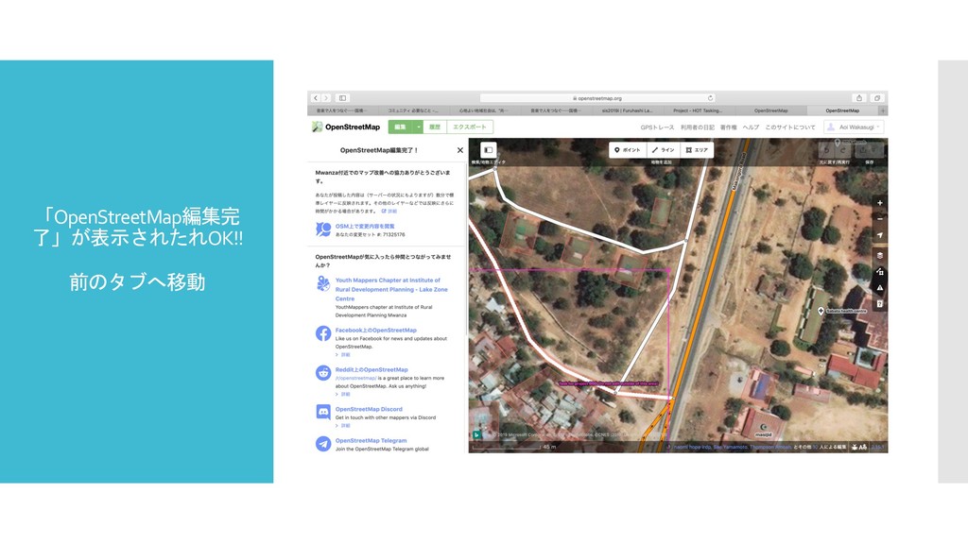Click the Telegram logo icon
The image size is (968, 544).
[323, 444]
